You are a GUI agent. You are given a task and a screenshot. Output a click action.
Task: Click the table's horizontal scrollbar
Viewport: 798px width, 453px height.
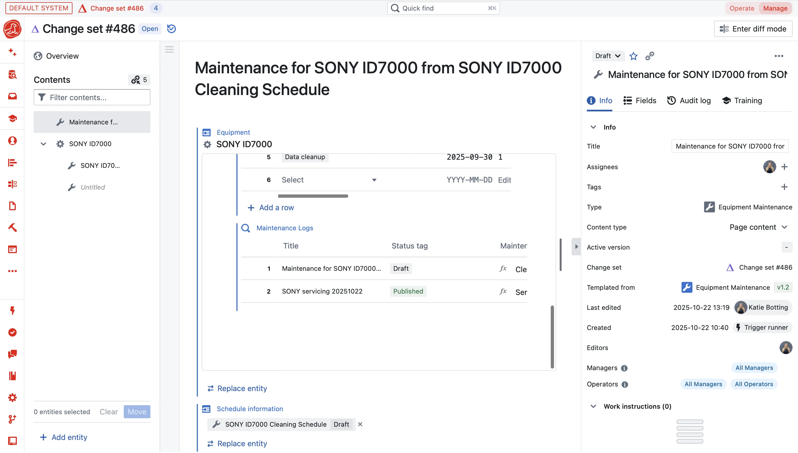pos(313,196)
